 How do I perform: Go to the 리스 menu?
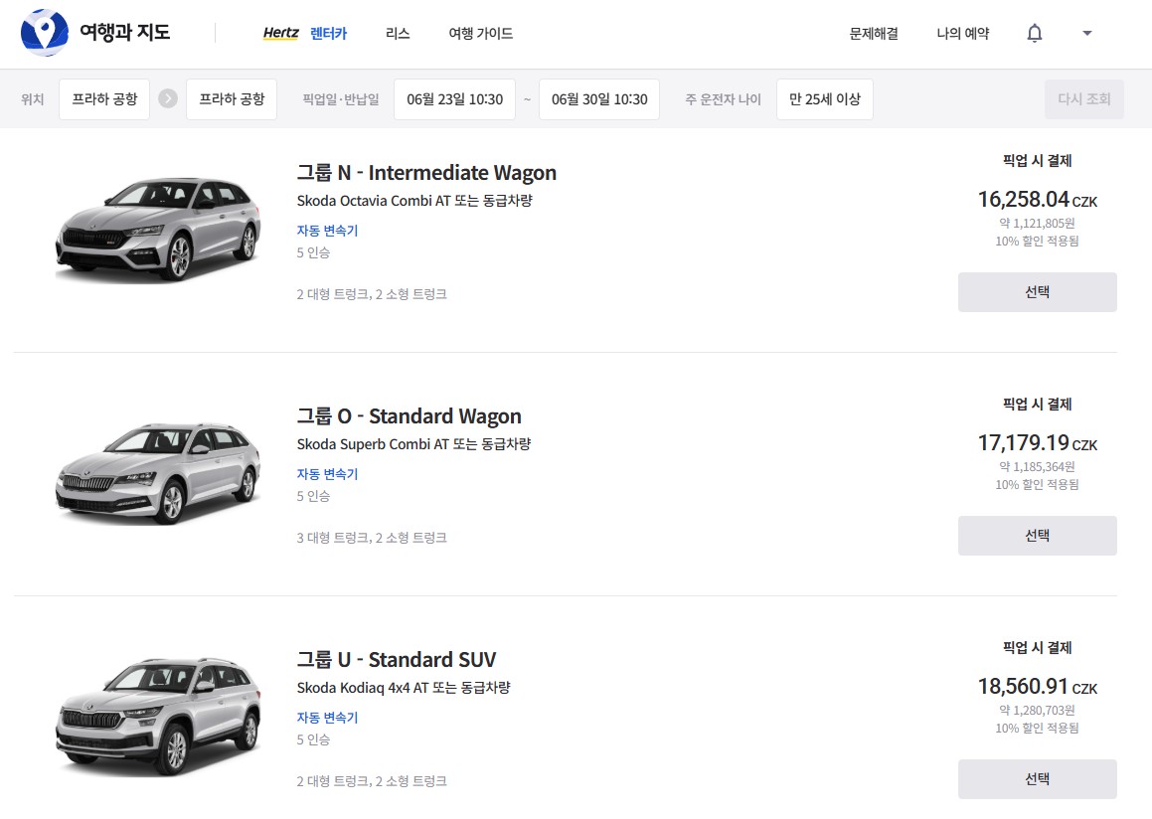(x=398, y=33)
